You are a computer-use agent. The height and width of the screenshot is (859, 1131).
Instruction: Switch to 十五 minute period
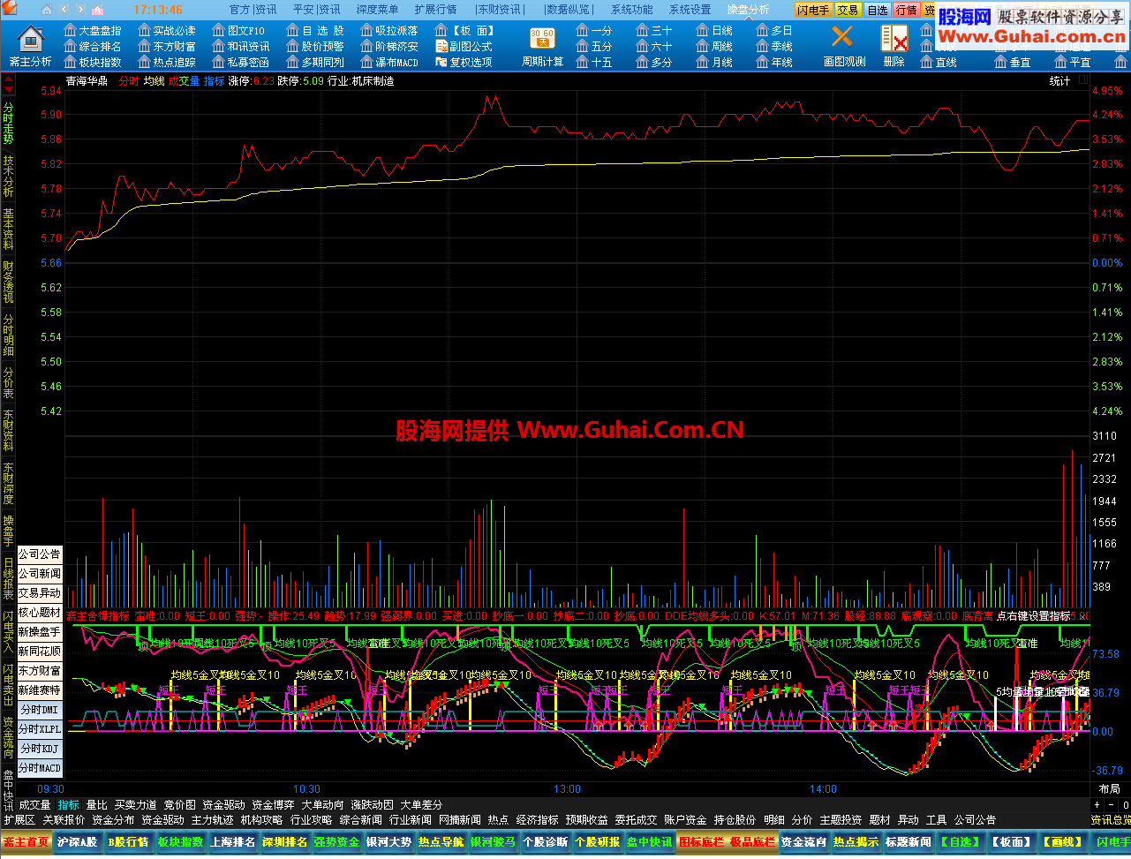[593, 62]
